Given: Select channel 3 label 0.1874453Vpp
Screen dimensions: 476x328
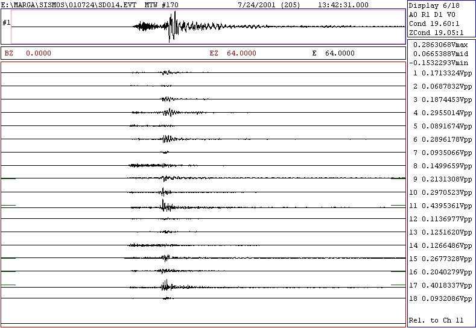Looking at the screenshot, I should [x=443, y=100].
